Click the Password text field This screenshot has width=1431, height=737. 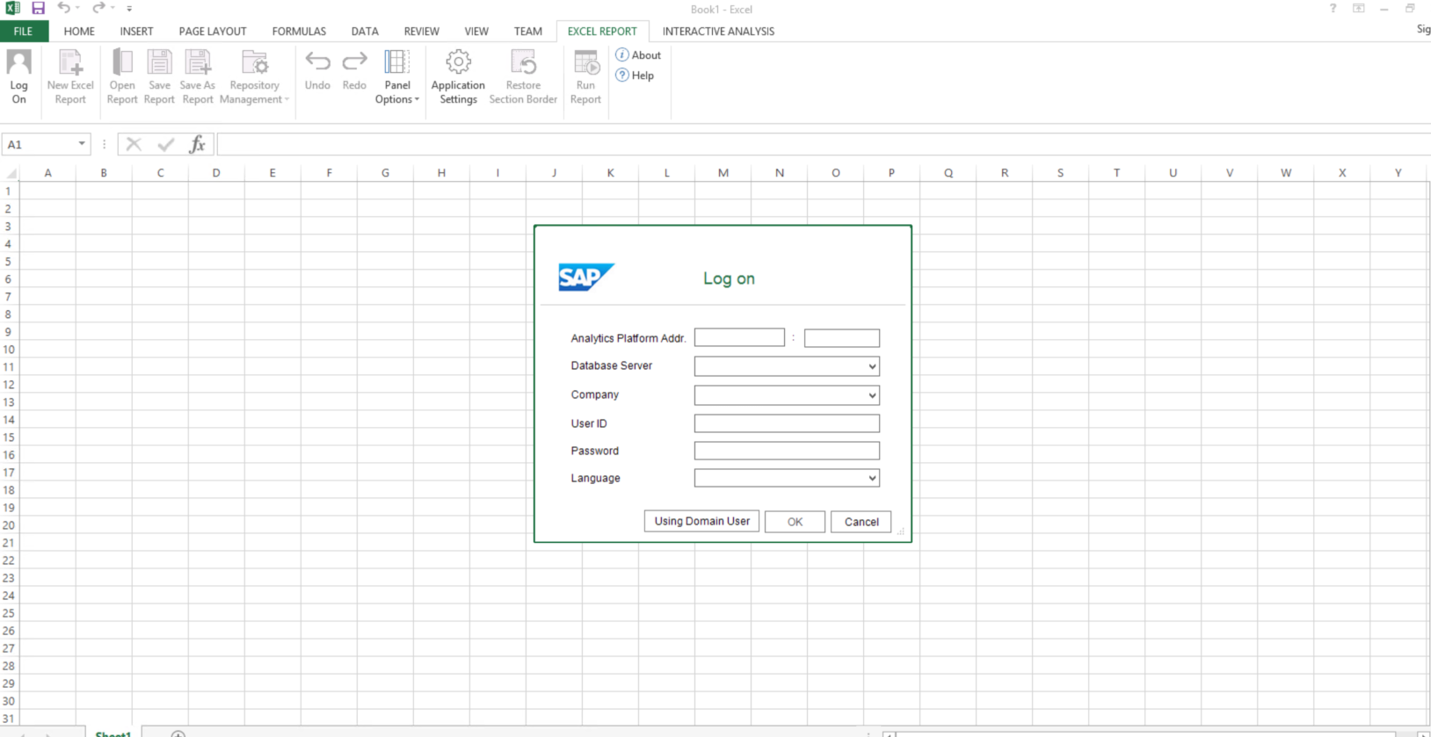(x=786, y=451)
